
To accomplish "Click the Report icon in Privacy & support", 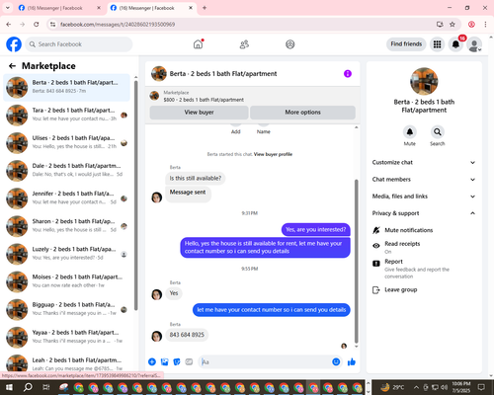I will (x=376, y=264).
